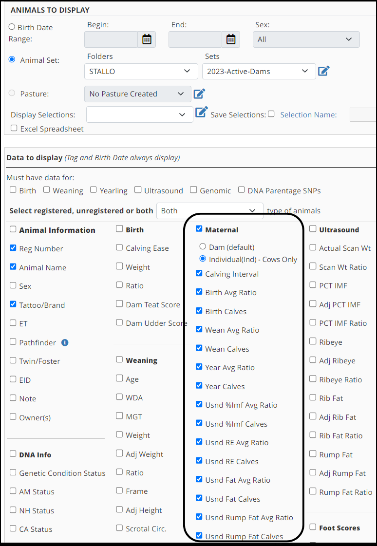Viewport: 377px width, 546px height.
Task: Toggle the DNA Info group checkbox
Action: pos(13,454)
